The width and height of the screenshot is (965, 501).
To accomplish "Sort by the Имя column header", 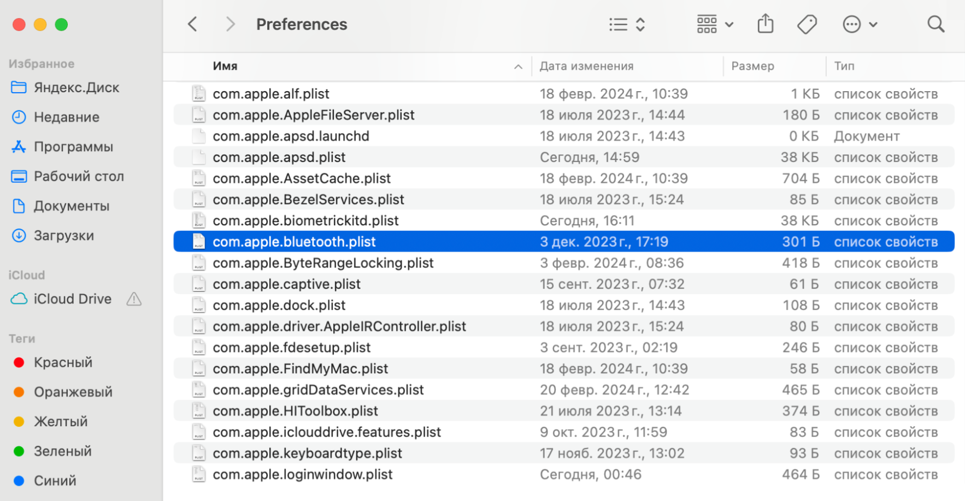I will [x=225, y=66].
